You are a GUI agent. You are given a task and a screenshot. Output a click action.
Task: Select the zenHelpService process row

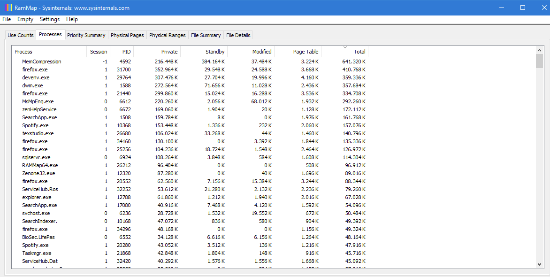point(190,109)
